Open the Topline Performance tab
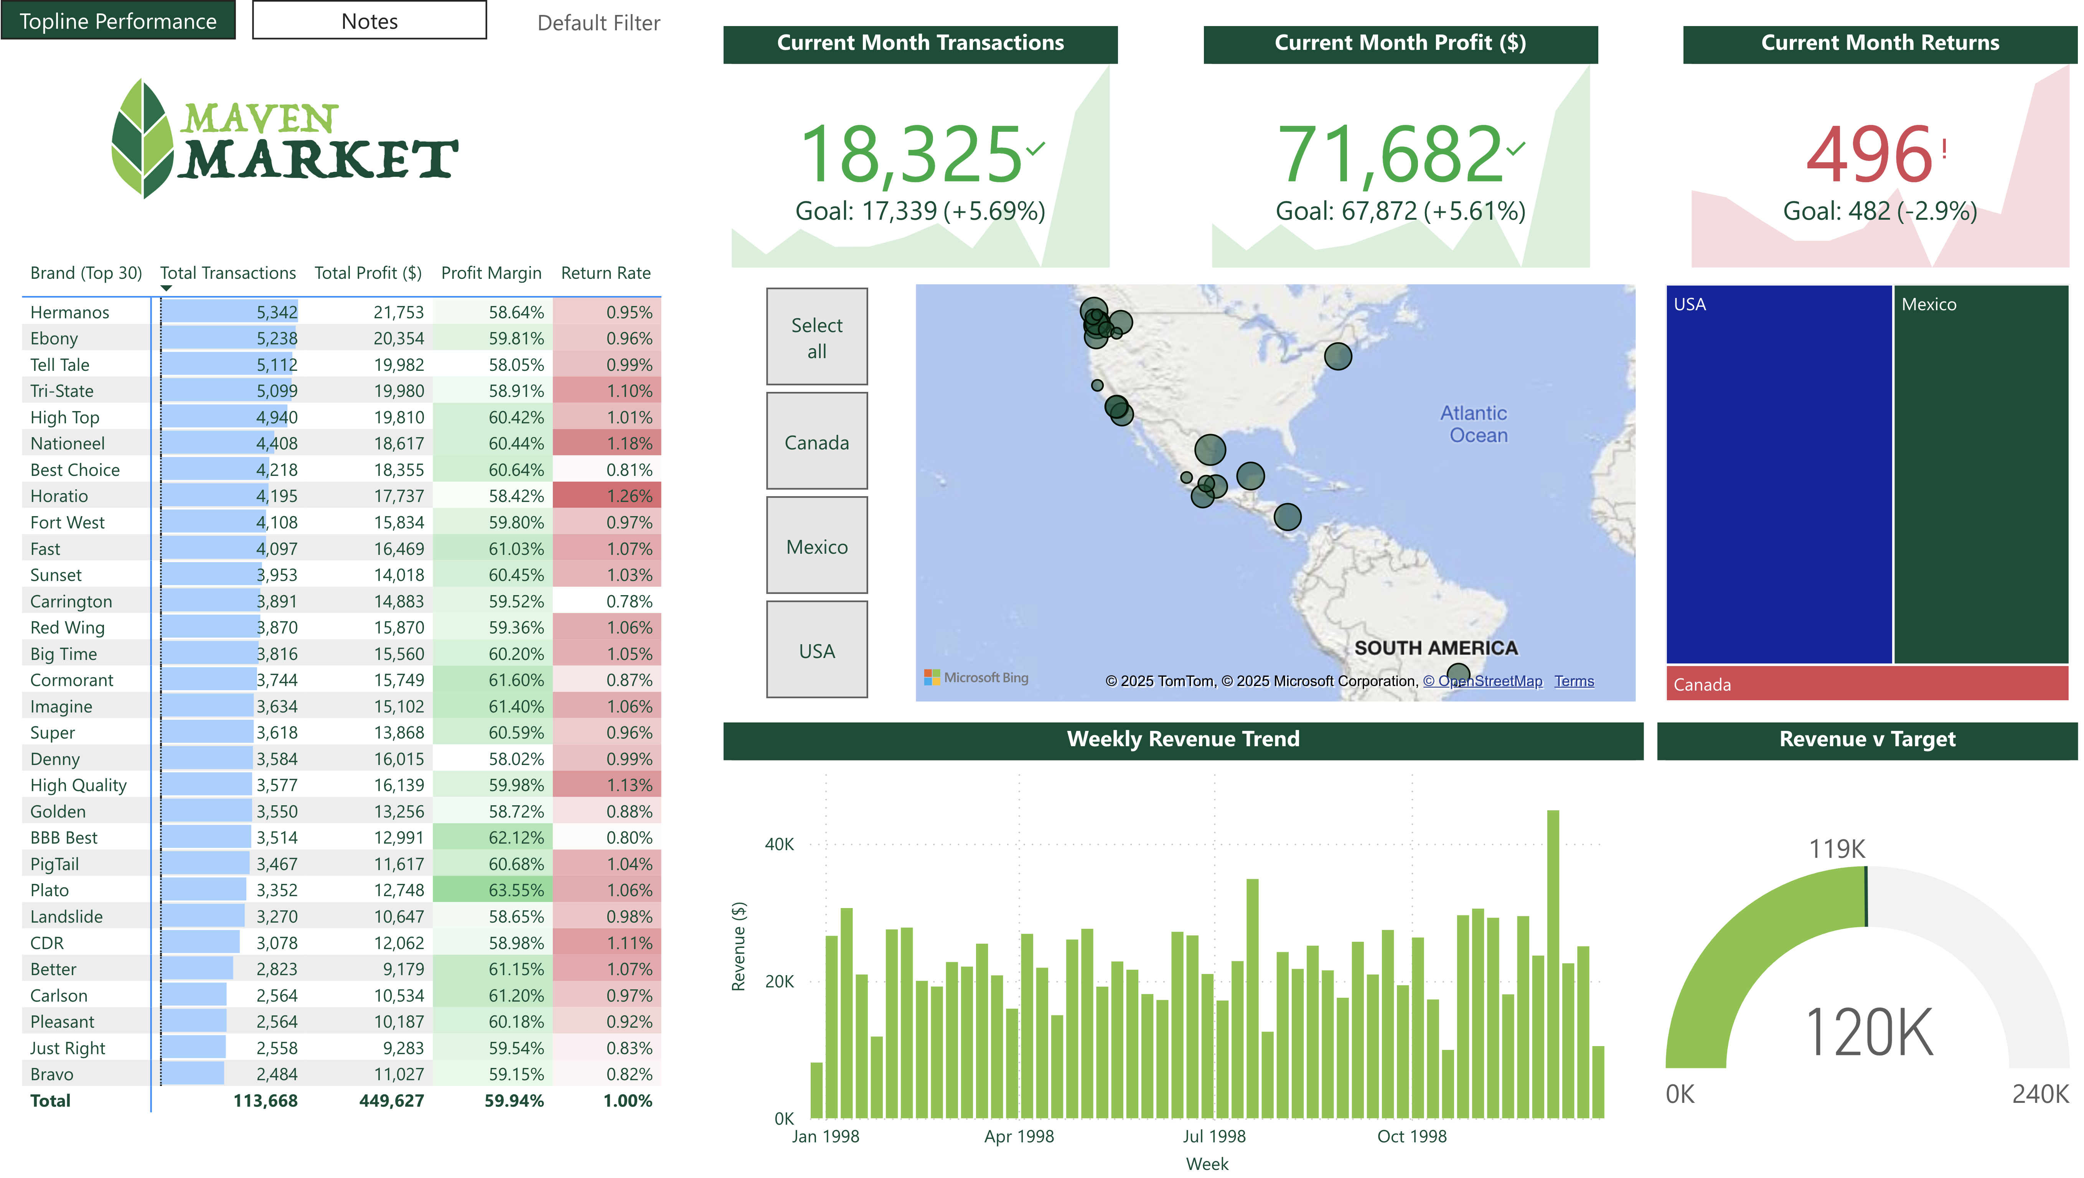Screen dimensions: 2084x1178 click(118, 21)
